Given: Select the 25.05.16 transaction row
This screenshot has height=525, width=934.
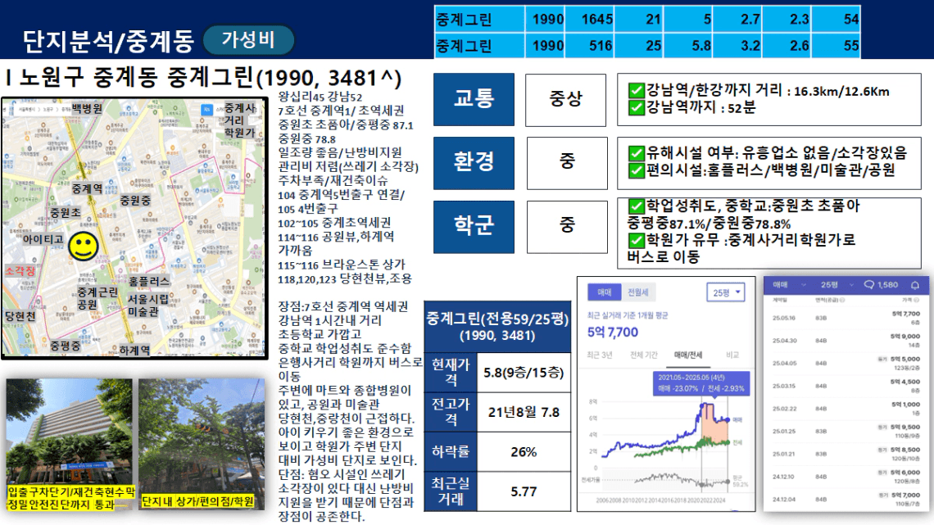Looking at the screenshot, I should [x=846, y=318].
